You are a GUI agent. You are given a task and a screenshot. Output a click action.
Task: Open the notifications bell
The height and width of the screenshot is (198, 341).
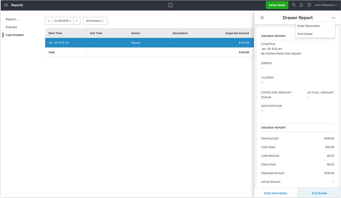pos(301,5)
